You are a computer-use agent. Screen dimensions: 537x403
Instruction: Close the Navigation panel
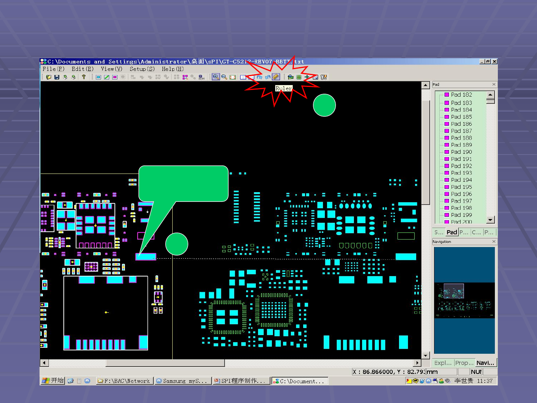494,241
